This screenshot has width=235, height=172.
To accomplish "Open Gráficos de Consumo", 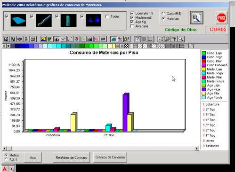I will coord(110,157).
